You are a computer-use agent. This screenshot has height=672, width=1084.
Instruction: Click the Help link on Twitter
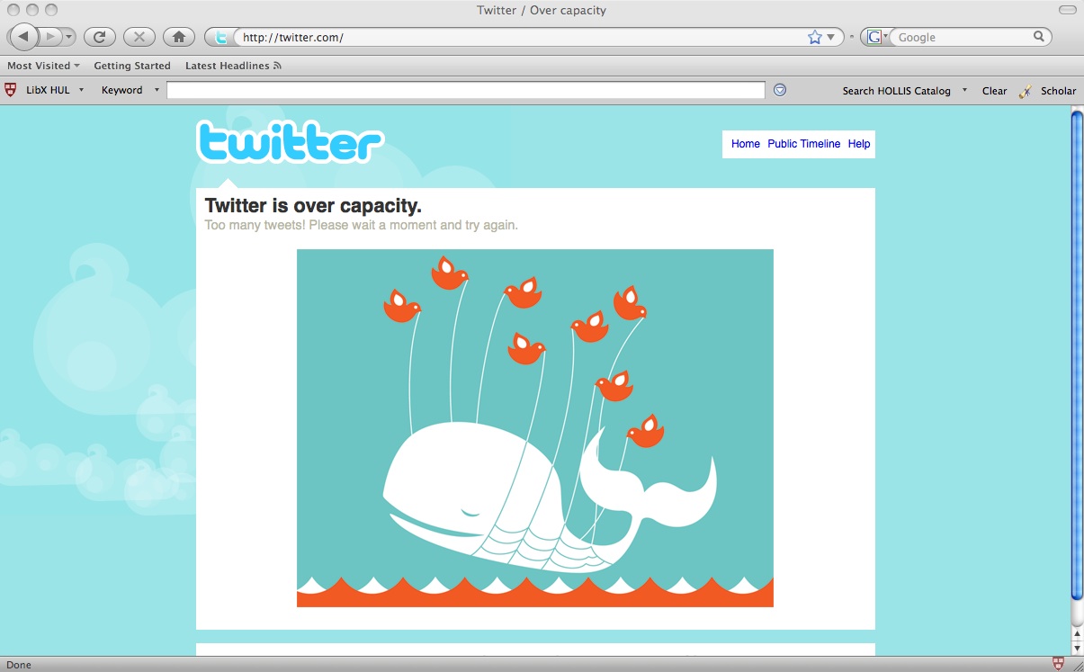(x=859, y=144)
